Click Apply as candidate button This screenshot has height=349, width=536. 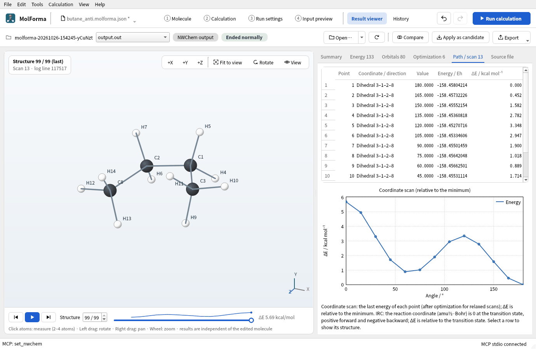(x=460, y=37)
